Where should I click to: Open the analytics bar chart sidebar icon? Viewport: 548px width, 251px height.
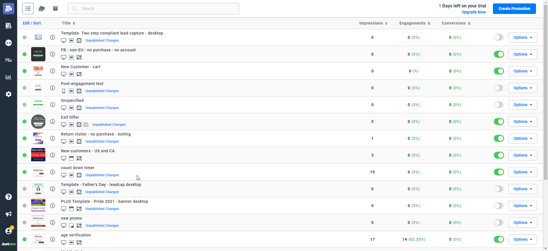point(9,77)
